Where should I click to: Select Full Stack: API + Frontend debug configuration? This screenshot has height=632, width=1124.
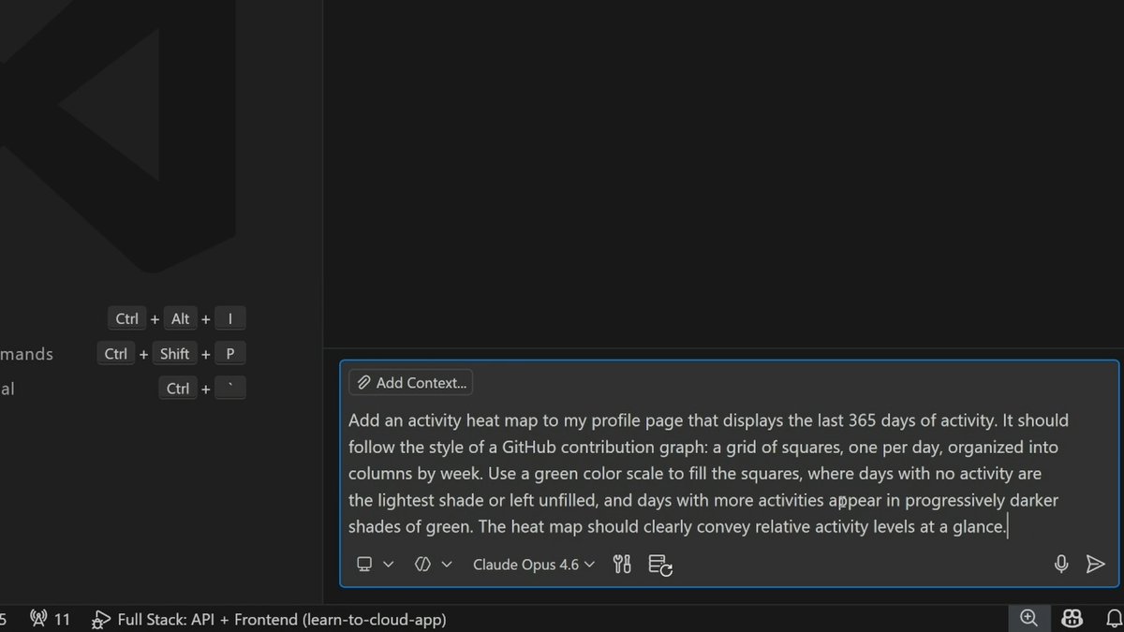[x=269, y=619]
